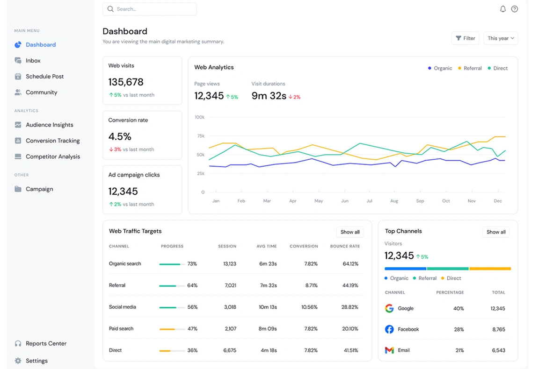Open Schedule Post from the main menu
Viewport: 538px width, 369px height.
pos(18,76)
